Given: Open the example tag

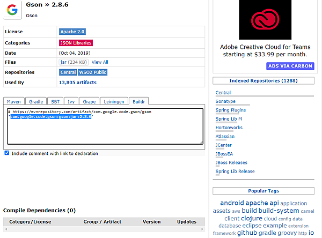Looking at the screenshot, I should click(x=275, y=226).
